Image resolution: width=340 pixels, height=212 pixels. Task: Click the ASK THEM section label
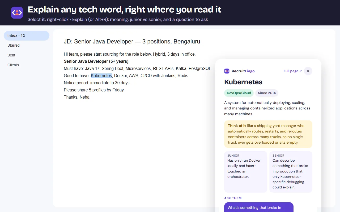pos(233,198)
